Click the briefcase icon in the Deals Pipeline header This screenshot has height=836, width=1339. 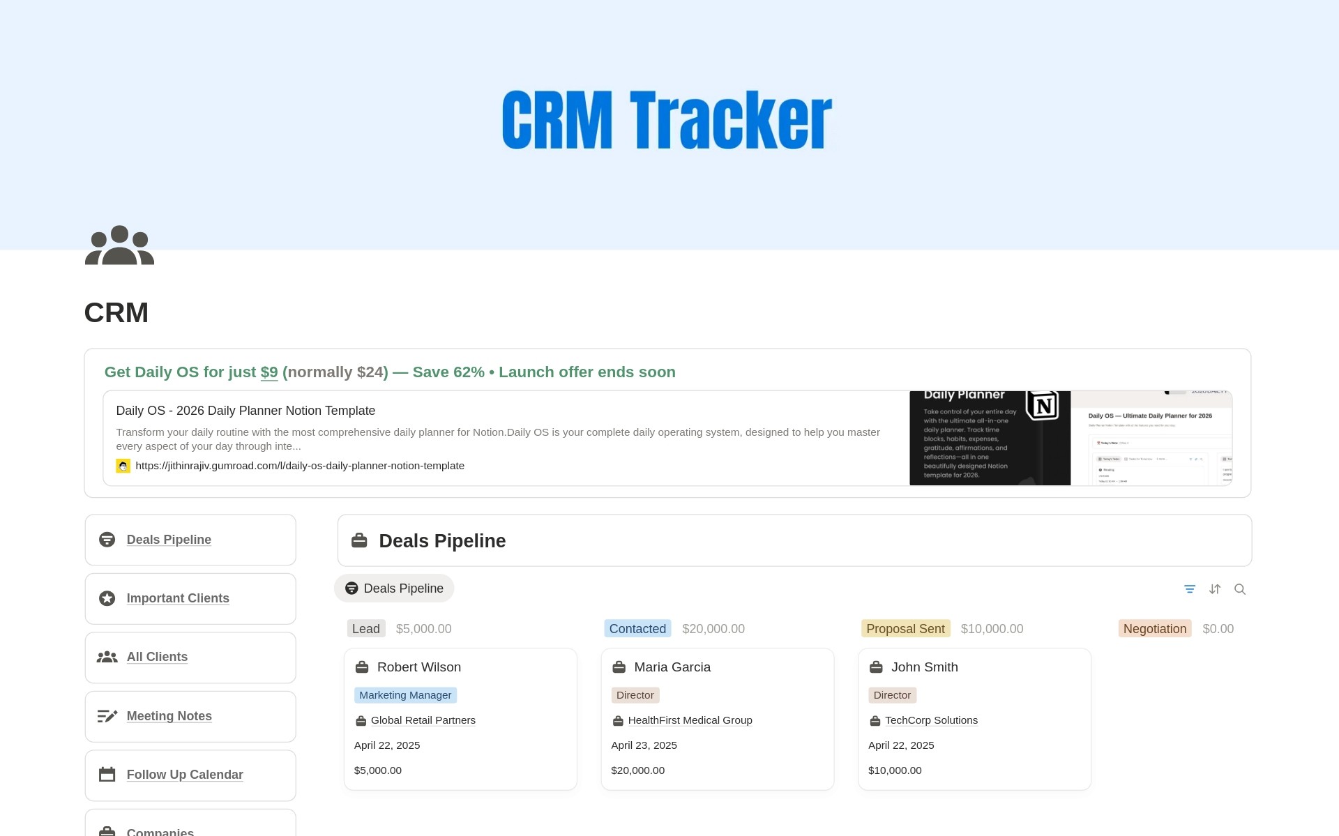(359, 540)
